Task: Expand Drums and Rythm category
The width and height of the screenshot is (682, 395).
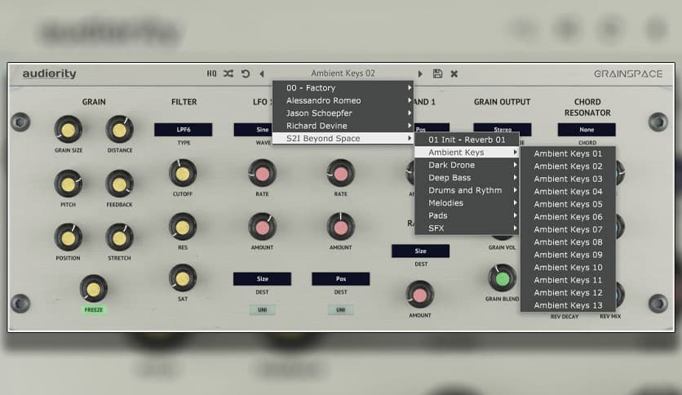Action: (467, 190)
